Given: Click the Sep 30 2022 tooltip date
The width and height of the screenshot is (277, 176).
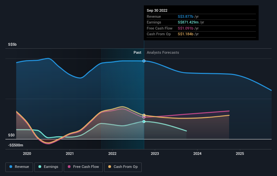Looking at the screenshot, I should pyautogui.click(x=157, y=10).
